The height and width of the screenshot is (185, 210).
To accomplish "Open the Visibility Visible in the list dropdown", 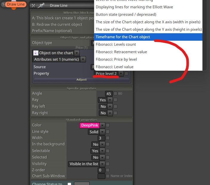I will (102, 164).
